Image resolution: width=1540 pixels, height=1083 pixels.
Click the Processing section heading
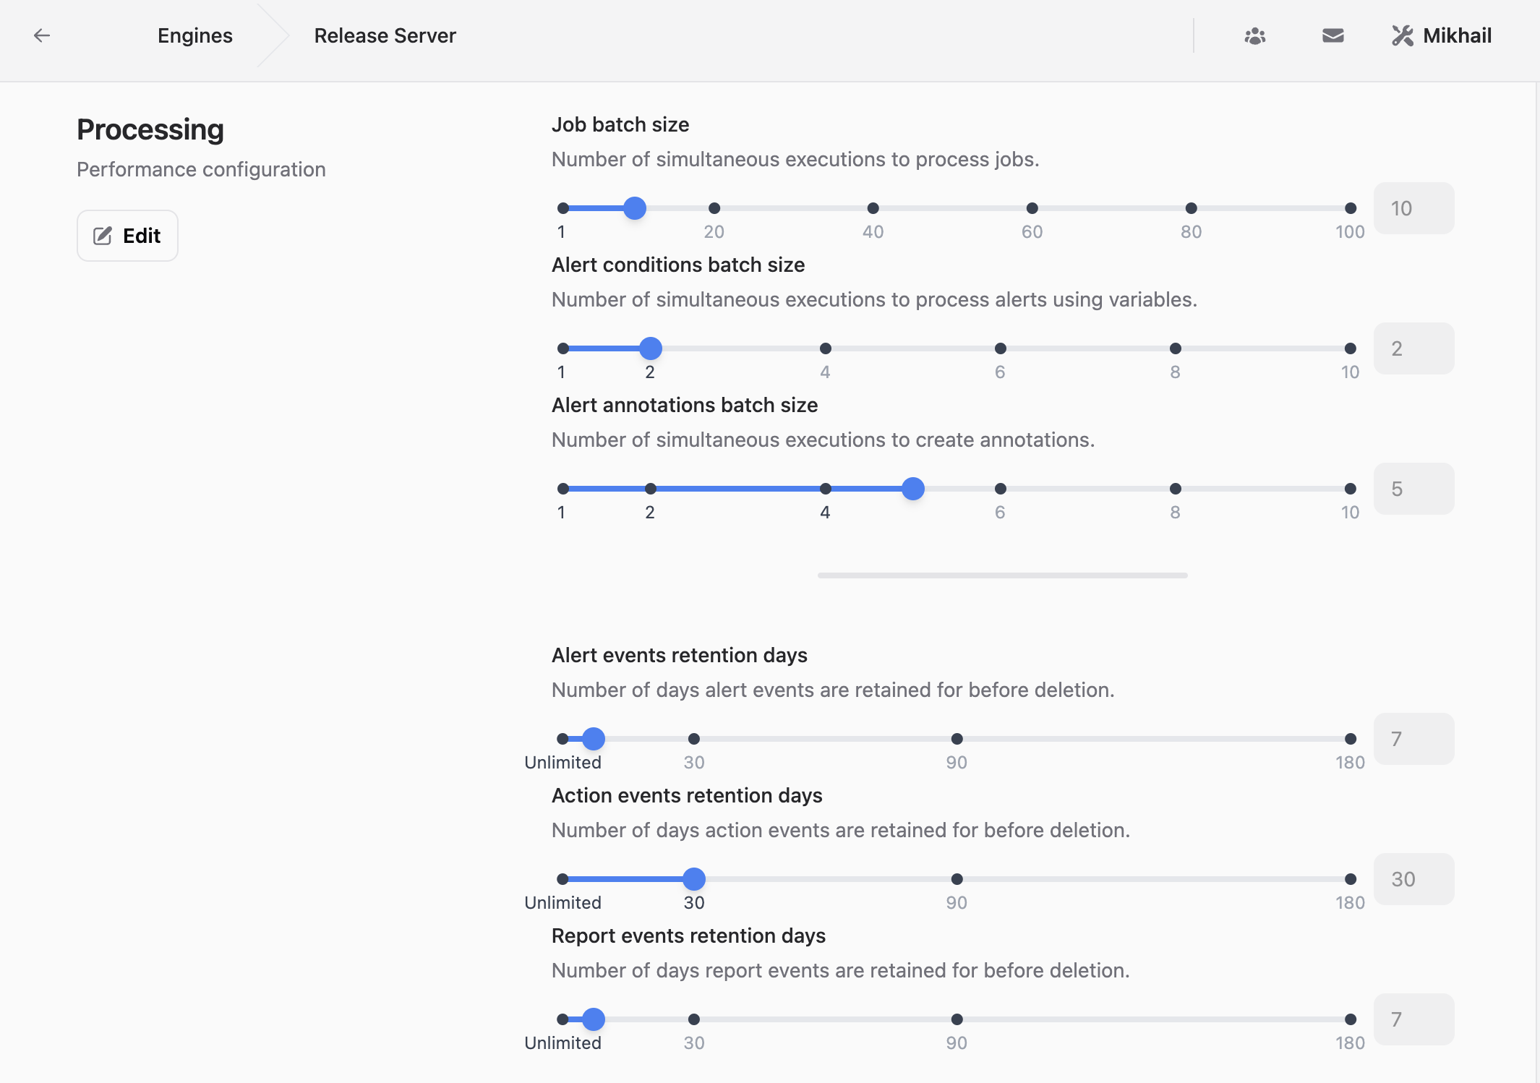[x=150, y=129]
